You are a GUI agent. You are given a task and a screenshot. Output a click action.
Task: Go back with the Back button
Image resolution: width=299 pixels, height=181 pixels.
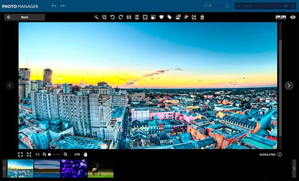(x=25, y=17)
